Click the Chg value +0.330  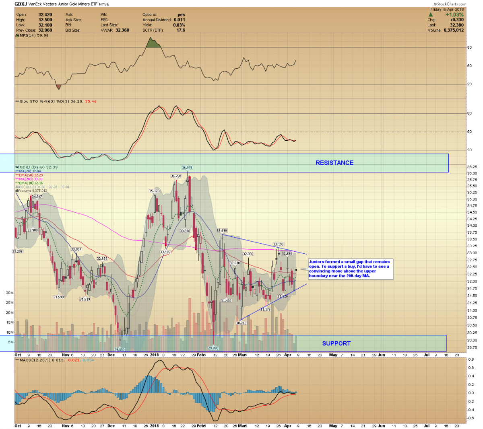[457, 20]
